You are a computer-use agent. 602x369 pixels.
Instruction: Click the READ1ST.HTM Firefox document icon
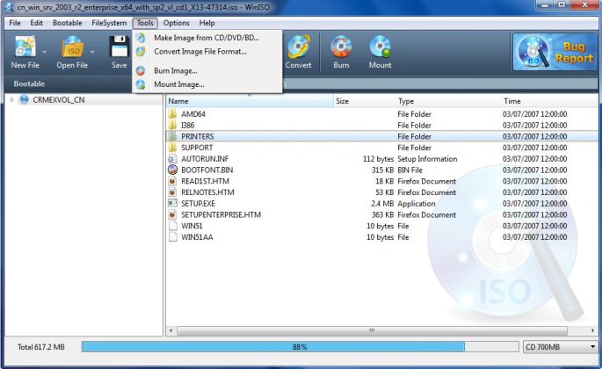coord(173,181)
